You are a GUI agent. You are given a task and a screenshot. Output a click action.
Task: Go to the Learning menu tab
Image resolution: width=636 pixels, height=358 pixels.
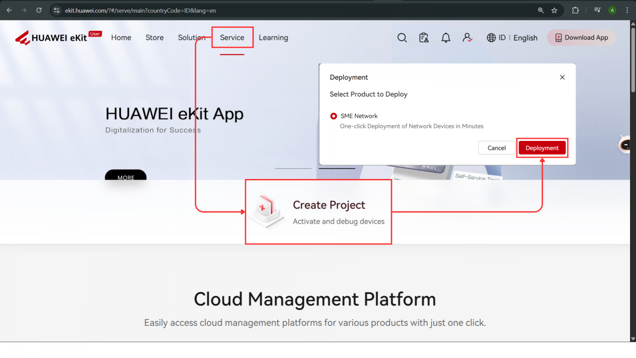pyautogui.click(x=273, y=38)
